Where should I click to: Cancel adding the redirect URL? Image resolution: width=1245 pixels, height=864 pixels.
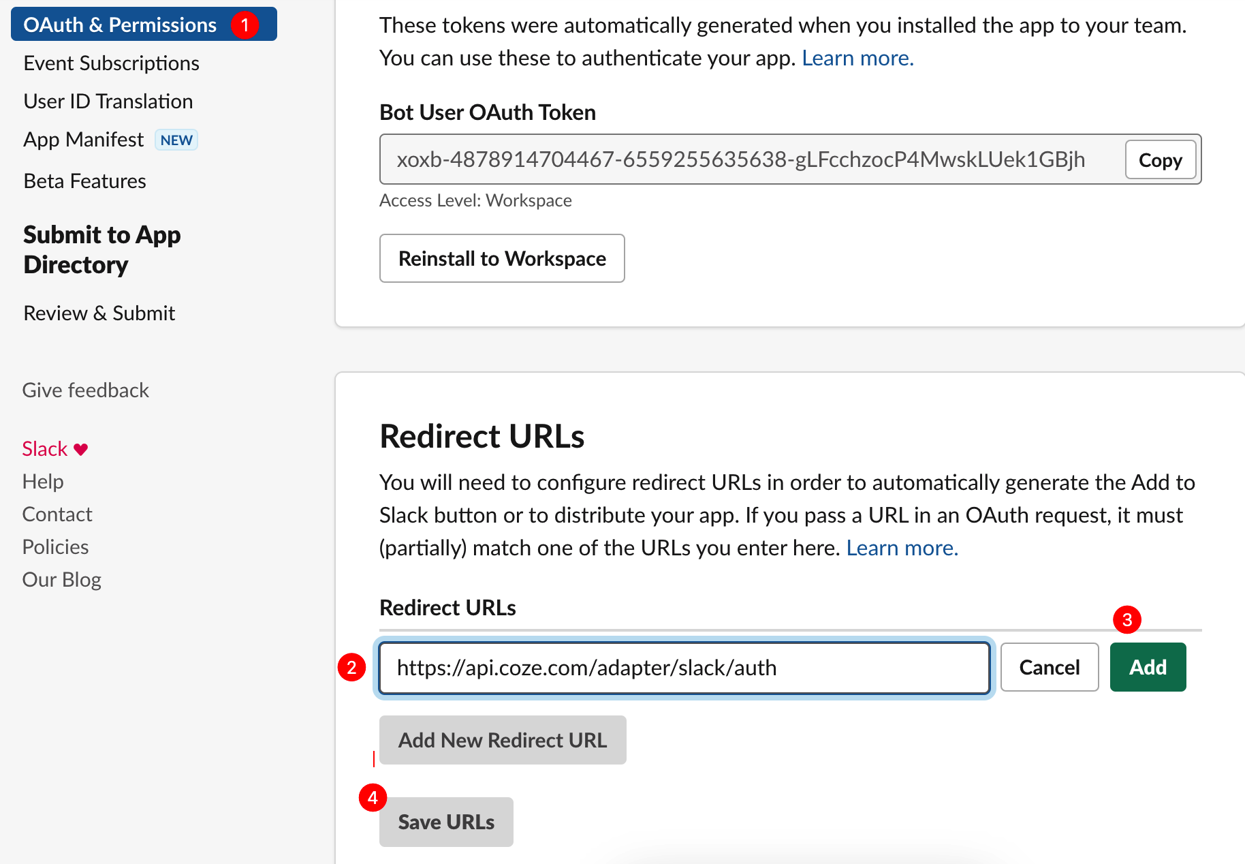(x=1050, y=667)
